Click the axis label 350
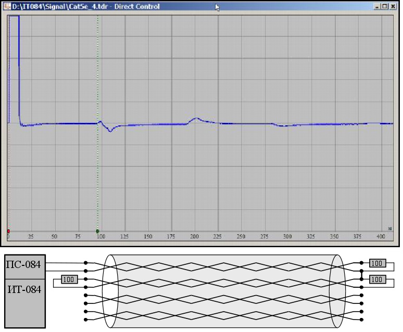 [334, 236]
